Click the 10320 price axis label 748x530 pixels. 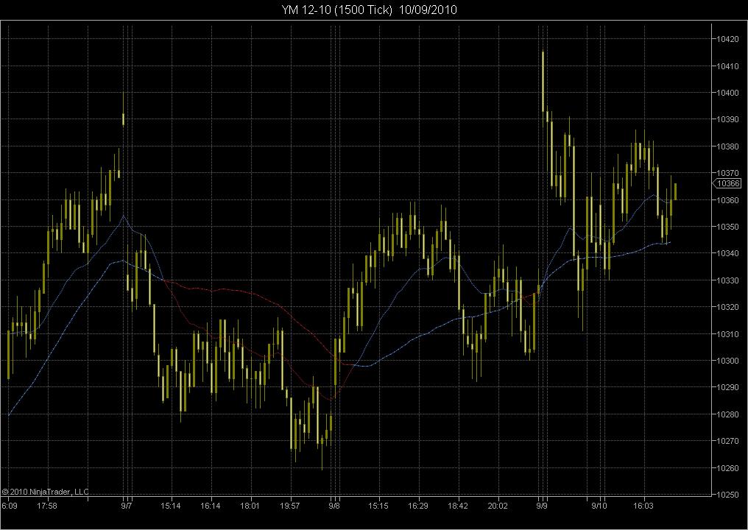pyautogui.click(x=728, y=307)
